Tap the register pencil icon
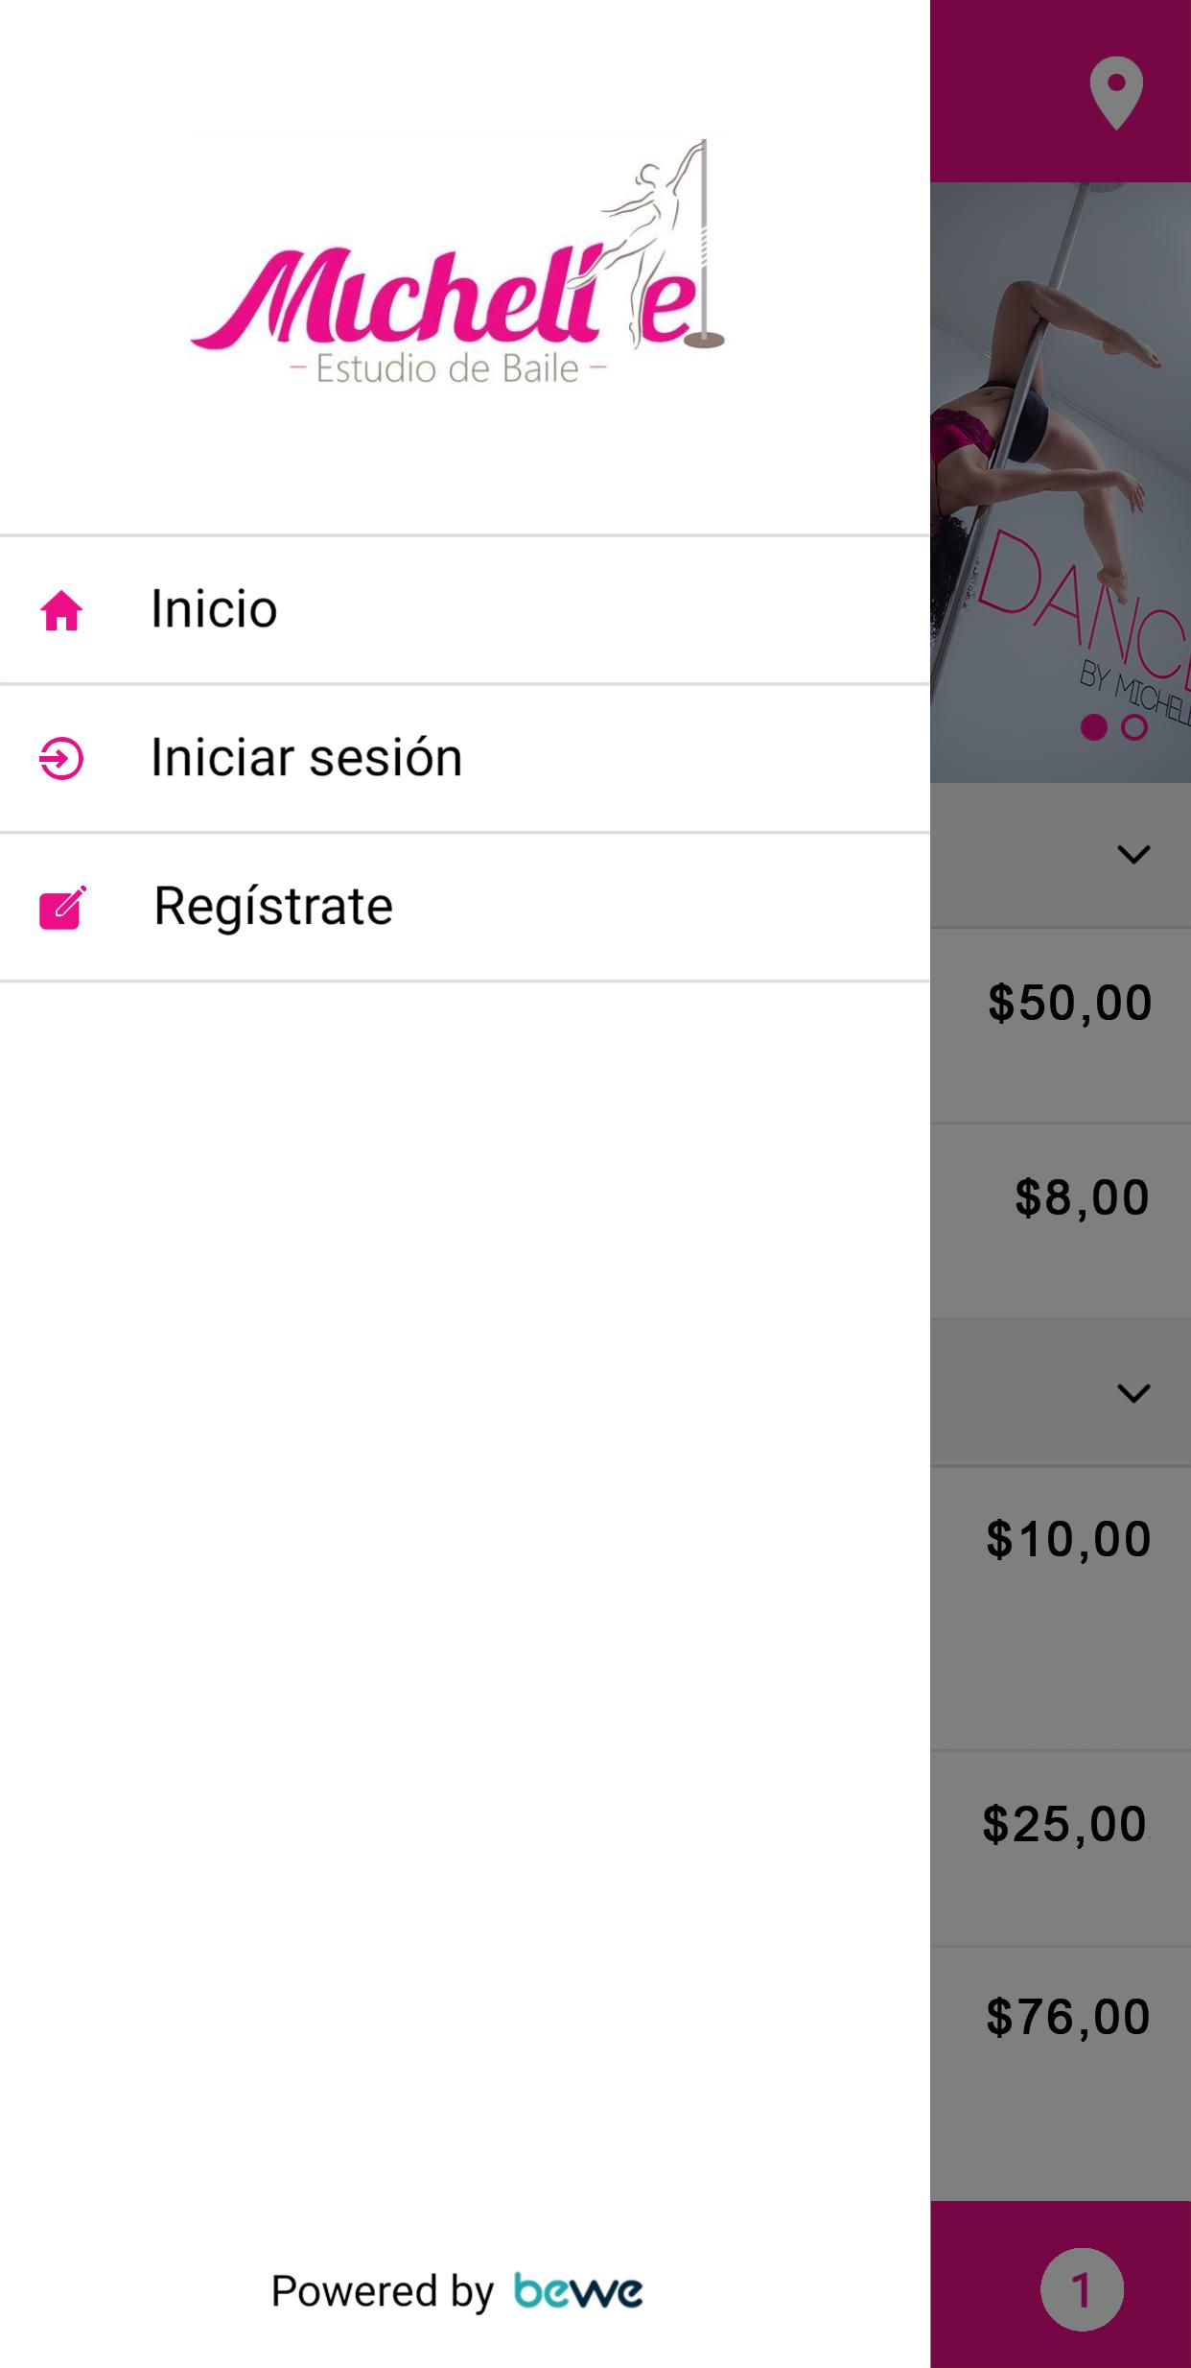Image resolution: width=1191 pixels, height=2368 pixels. (x=63, y=908)
